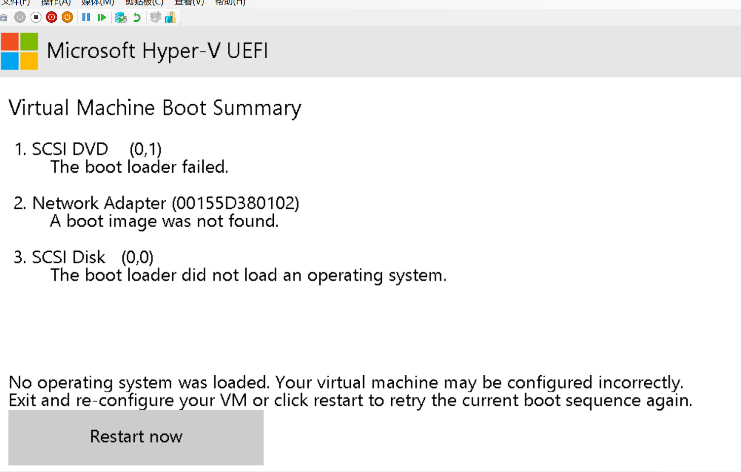This screenshot has width=741, height=472.
Task: Open the 文件(F) menu
Action: (16, 2)
